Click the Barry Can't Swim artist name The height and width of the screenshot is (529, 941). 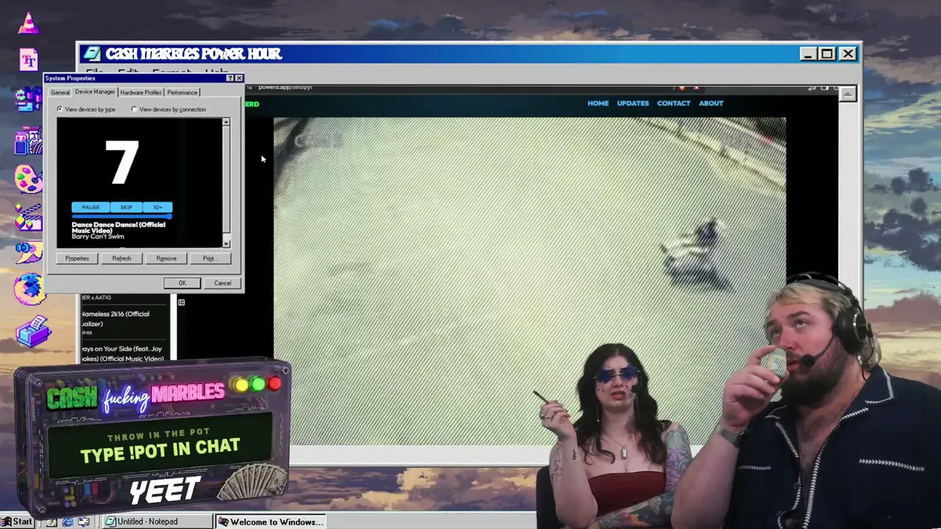click(98, 237)
